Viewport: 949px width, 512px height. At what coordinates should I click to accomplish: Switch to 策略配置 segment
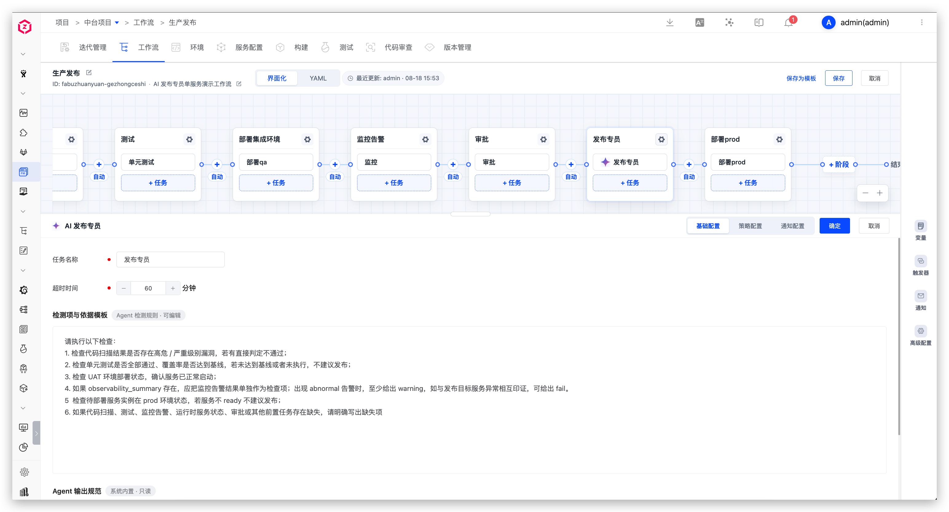(x=750, y=226)
